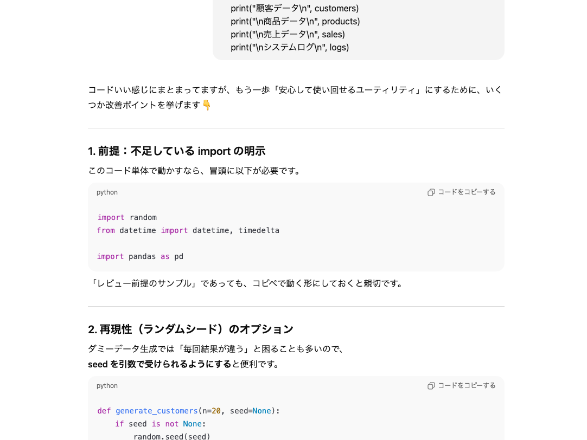The width and height of the screenshot is (587, 440).
Task: Click the heading 「1. 前提：不足している import の明示」
Action: 176,151
